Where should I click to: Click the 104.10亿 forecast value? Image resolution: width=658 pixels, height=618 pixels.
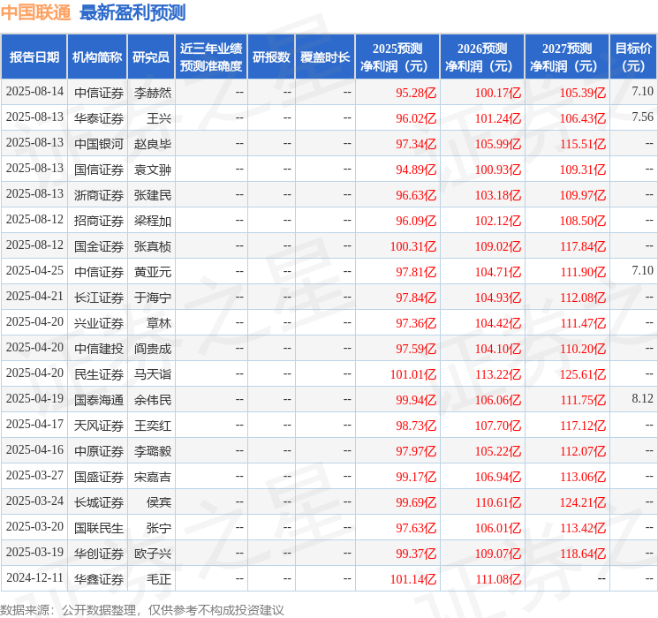pyautogui.click(x=498, y=349)
